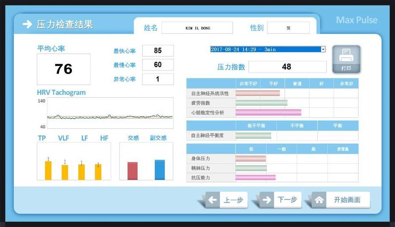Click the VLF yellow bar

[65, 172]
